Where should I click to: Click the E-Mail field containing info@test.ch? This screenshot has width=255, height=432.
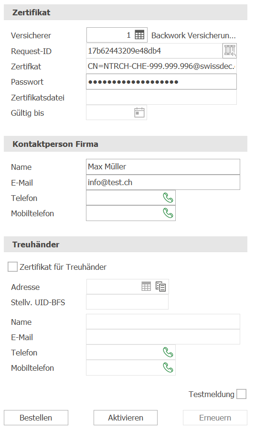click(163, 182)
